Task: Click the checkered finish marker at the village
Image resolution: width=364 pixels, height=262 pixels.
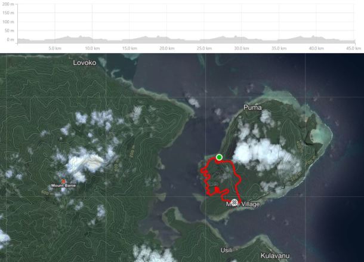Action: (x=234, y=202)
